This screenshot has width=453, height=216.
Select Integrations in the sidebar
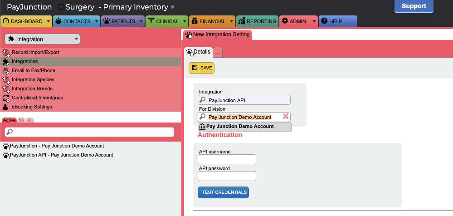point(90,62)
